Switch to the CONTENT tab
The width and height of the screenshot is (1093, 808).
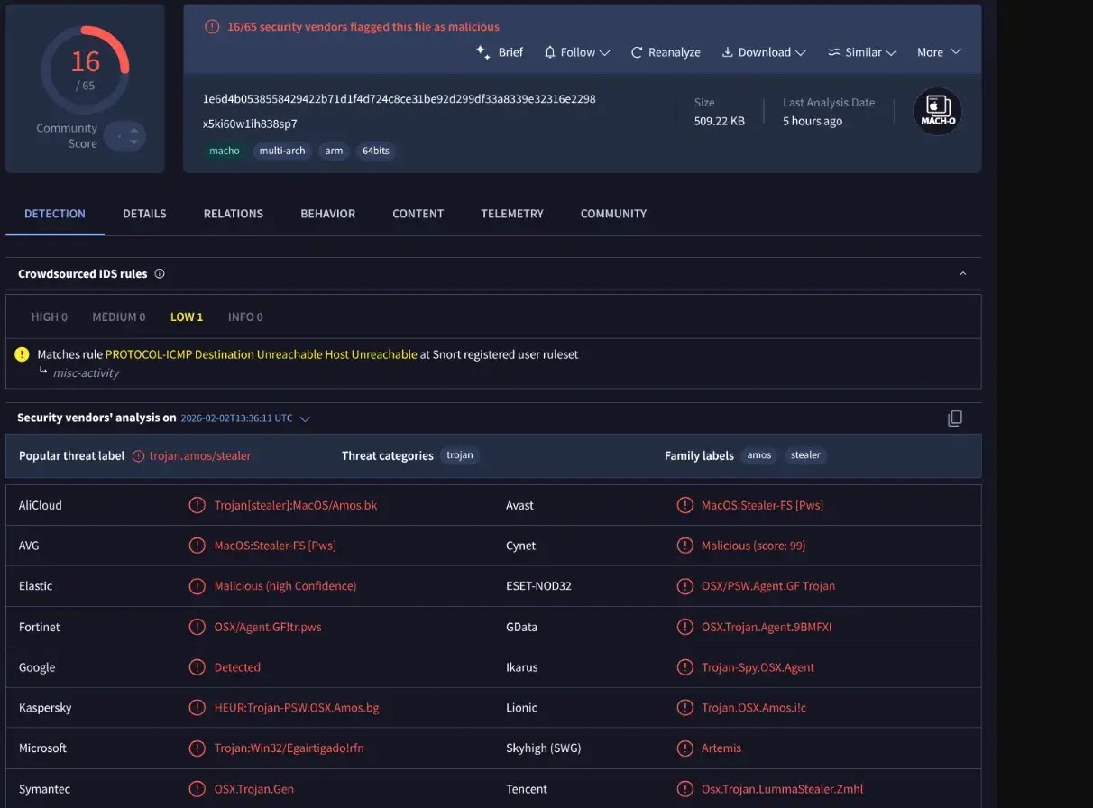coord(418,214)
